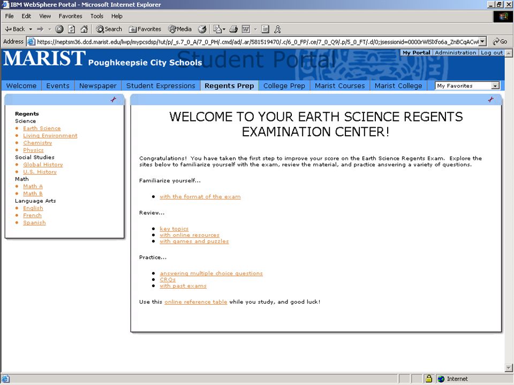
Task: Switch to the Newspaper tab
Action: coord(97,86)
